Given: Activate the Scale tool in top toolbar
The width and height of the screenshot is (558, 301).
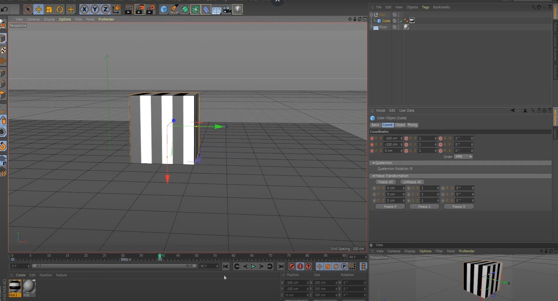Looking at the screenshot, I should pos(49,10).
